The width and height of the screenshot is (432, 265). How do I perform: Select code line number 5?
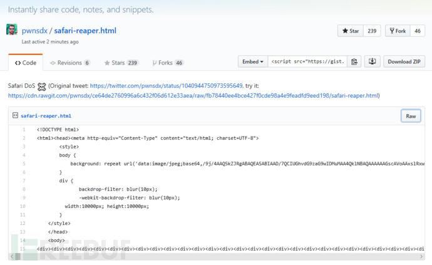[24, 164]
